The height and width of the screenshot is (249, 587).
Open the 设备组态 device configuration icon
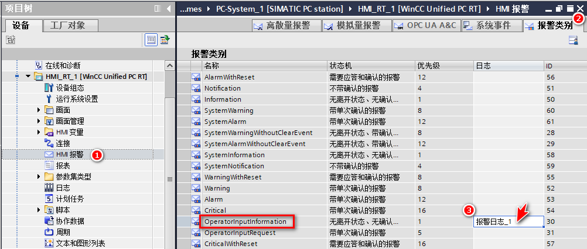point(49,88)
